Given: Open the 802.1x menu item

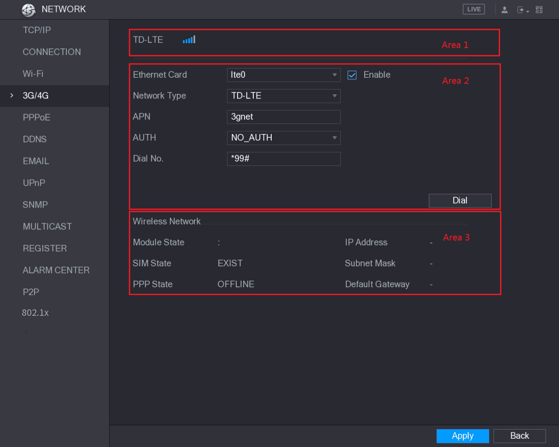Looking at the screenshot, I should pyautogui.click(x=54, y=313).
